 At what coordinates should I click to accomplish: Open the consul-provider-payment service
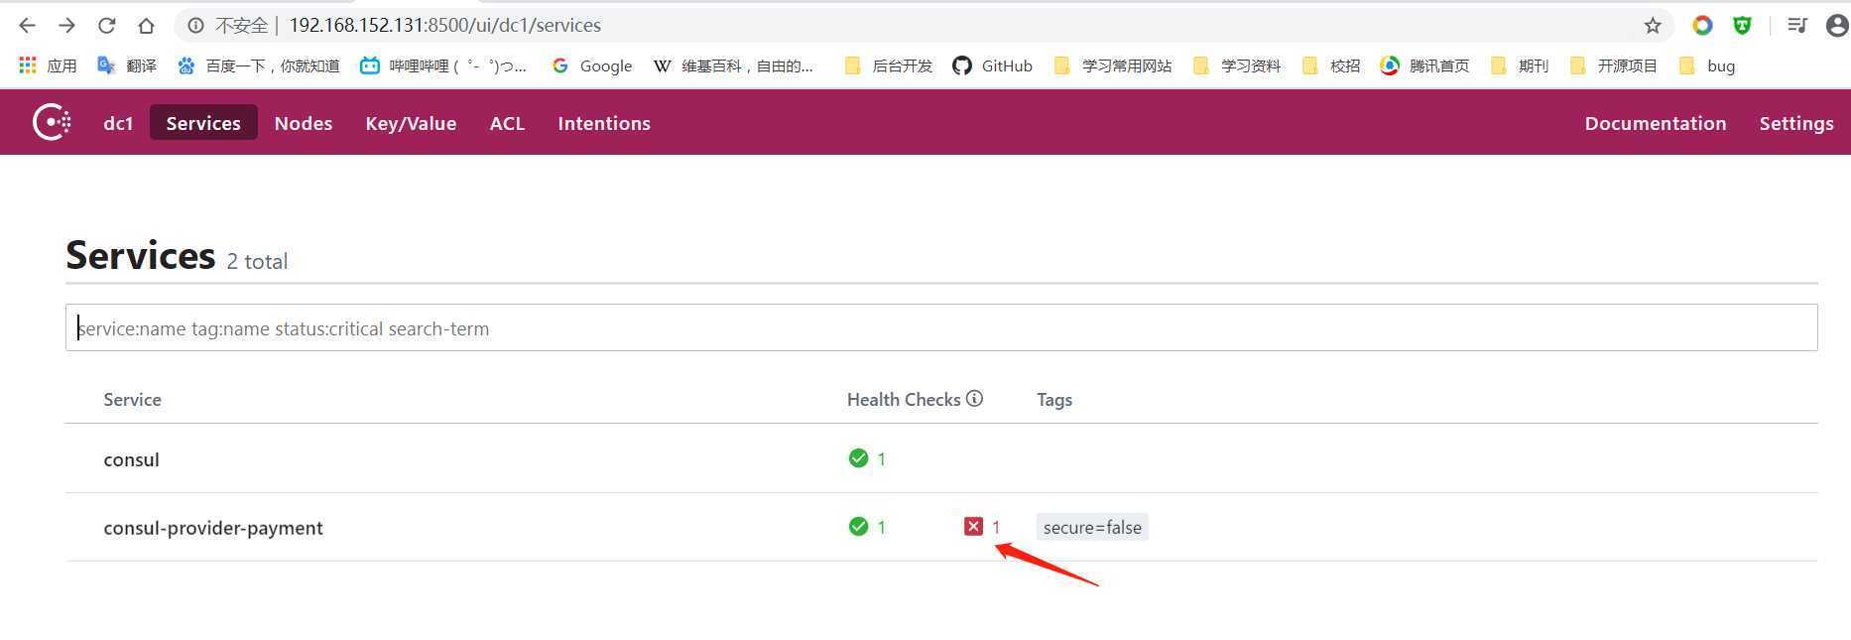tap(213, 528)
